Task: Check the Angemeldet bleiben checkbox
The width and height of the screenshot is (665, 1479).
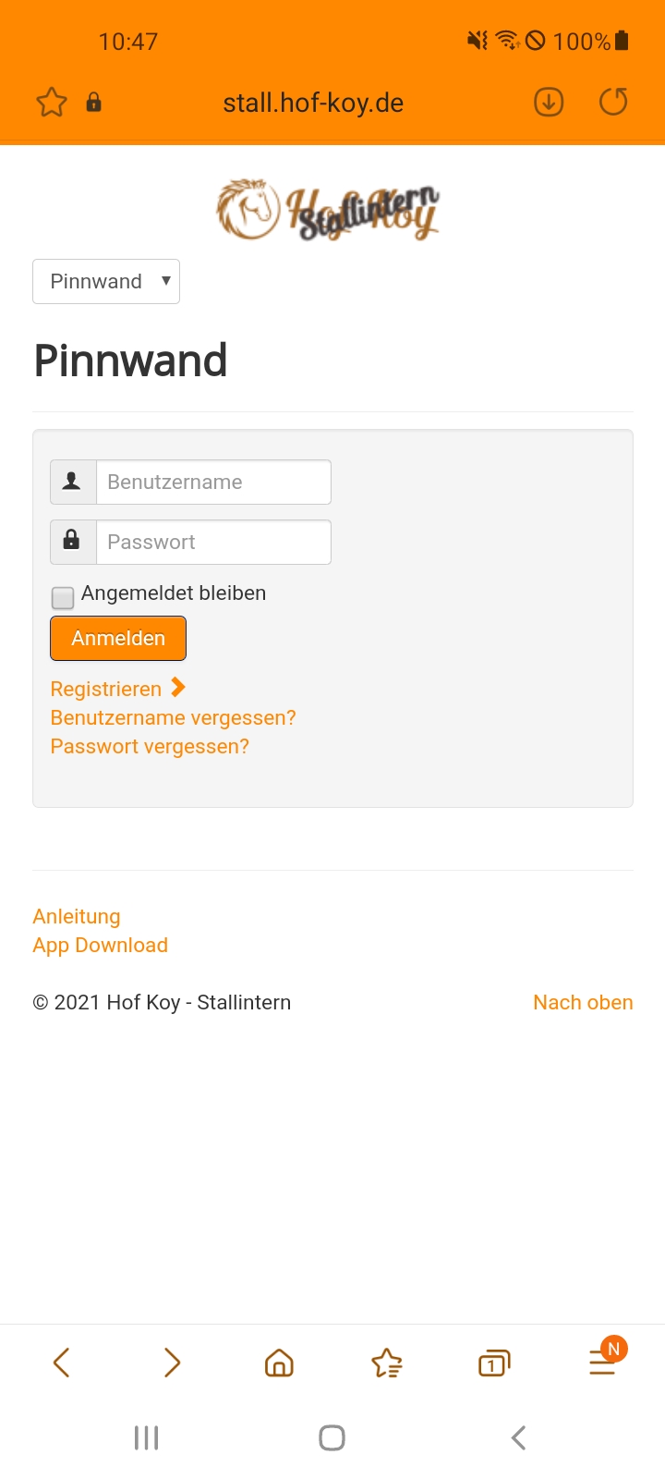Action: click(63, 597)
